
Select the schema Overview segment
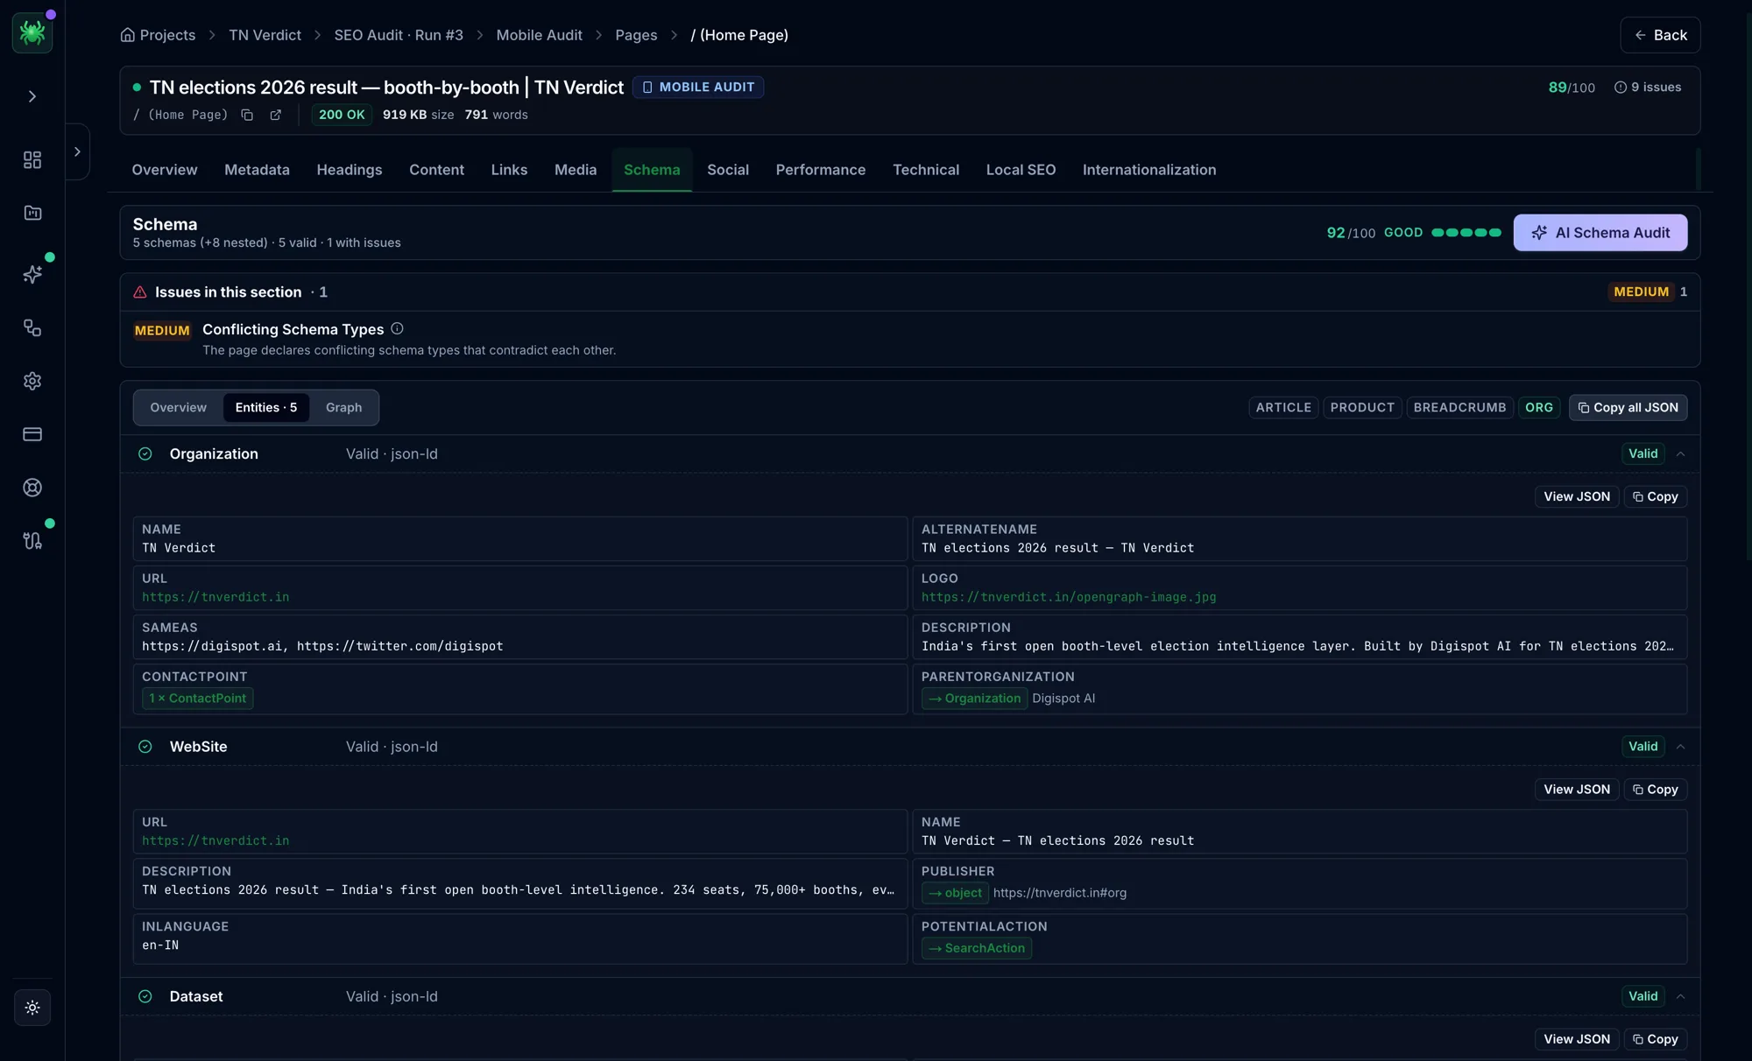click(179, 408)
